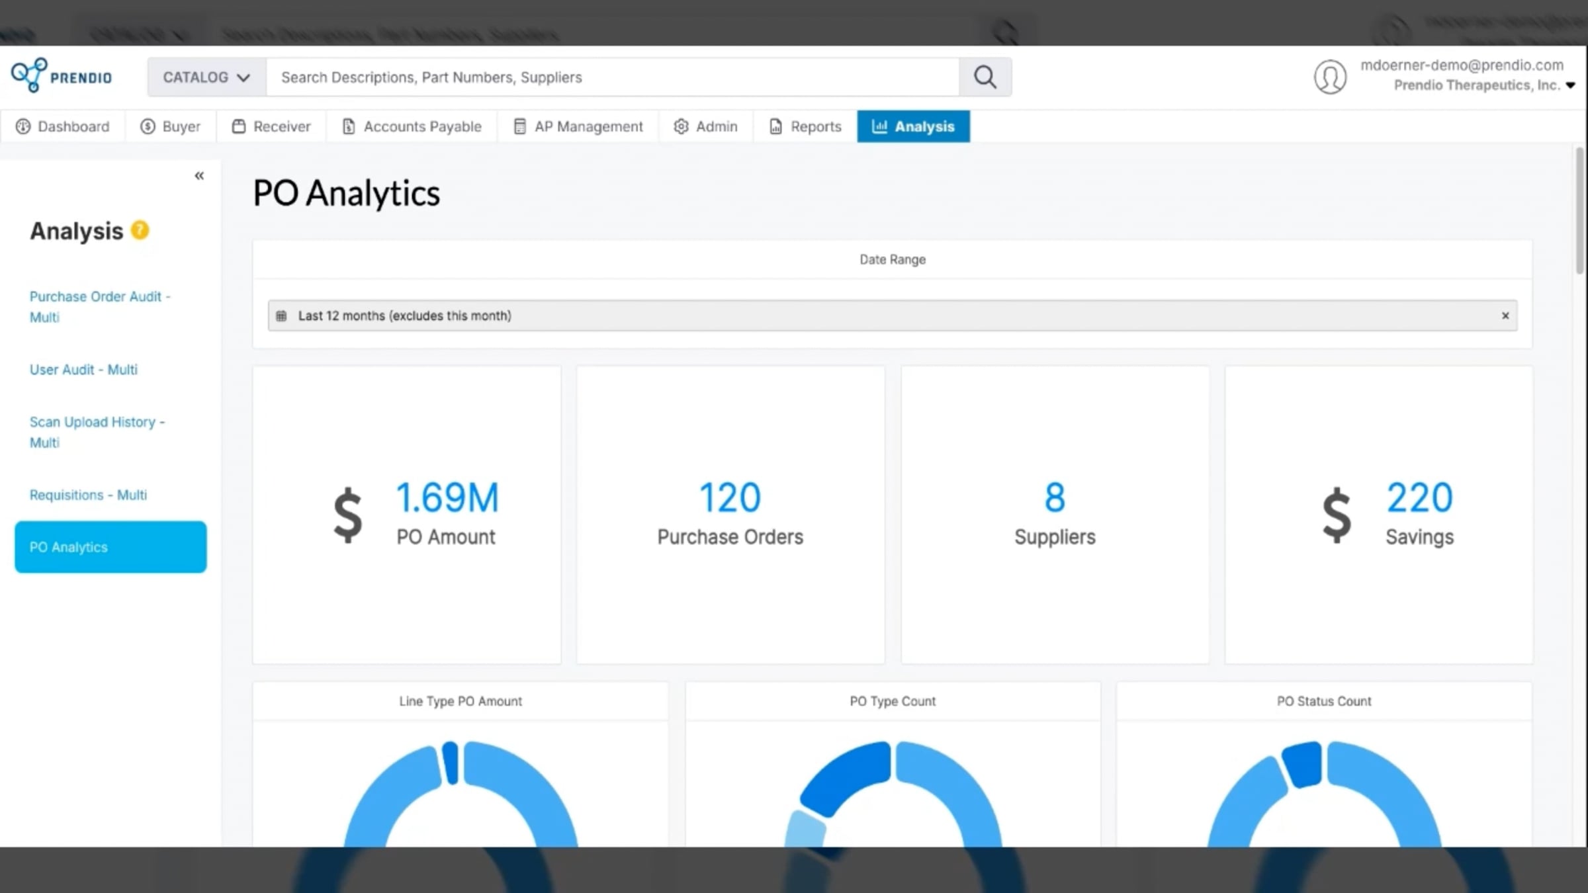
Task: Select PO Analytics in the sidebar
Action: (x=110, y=547)
